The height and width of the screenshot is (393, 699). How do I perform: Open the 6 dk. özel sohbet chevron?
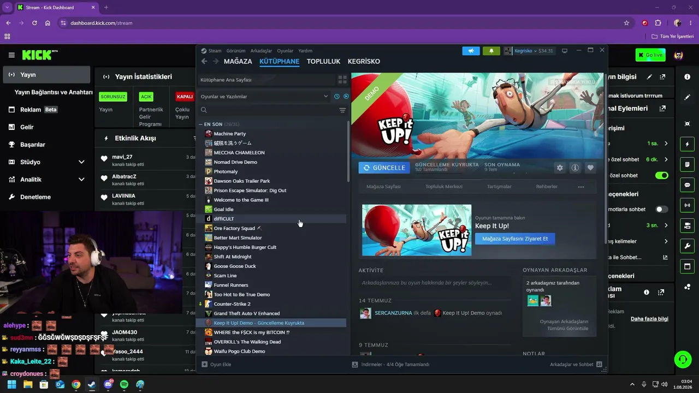666,159
